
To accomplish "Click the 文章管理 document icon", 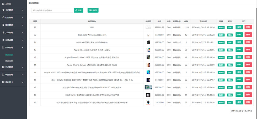I will click(x=3, y=33).
